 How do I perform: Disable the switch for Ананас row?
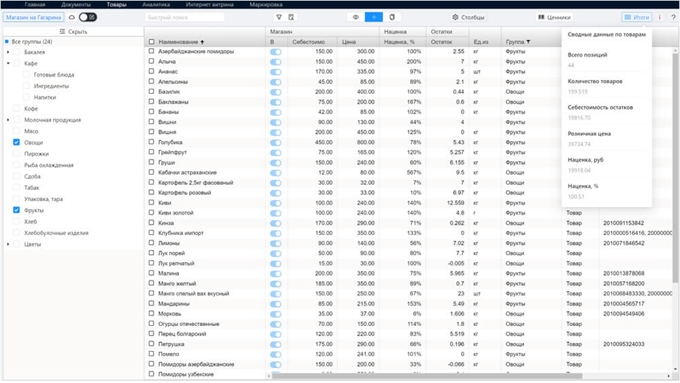tap(275, 72)
